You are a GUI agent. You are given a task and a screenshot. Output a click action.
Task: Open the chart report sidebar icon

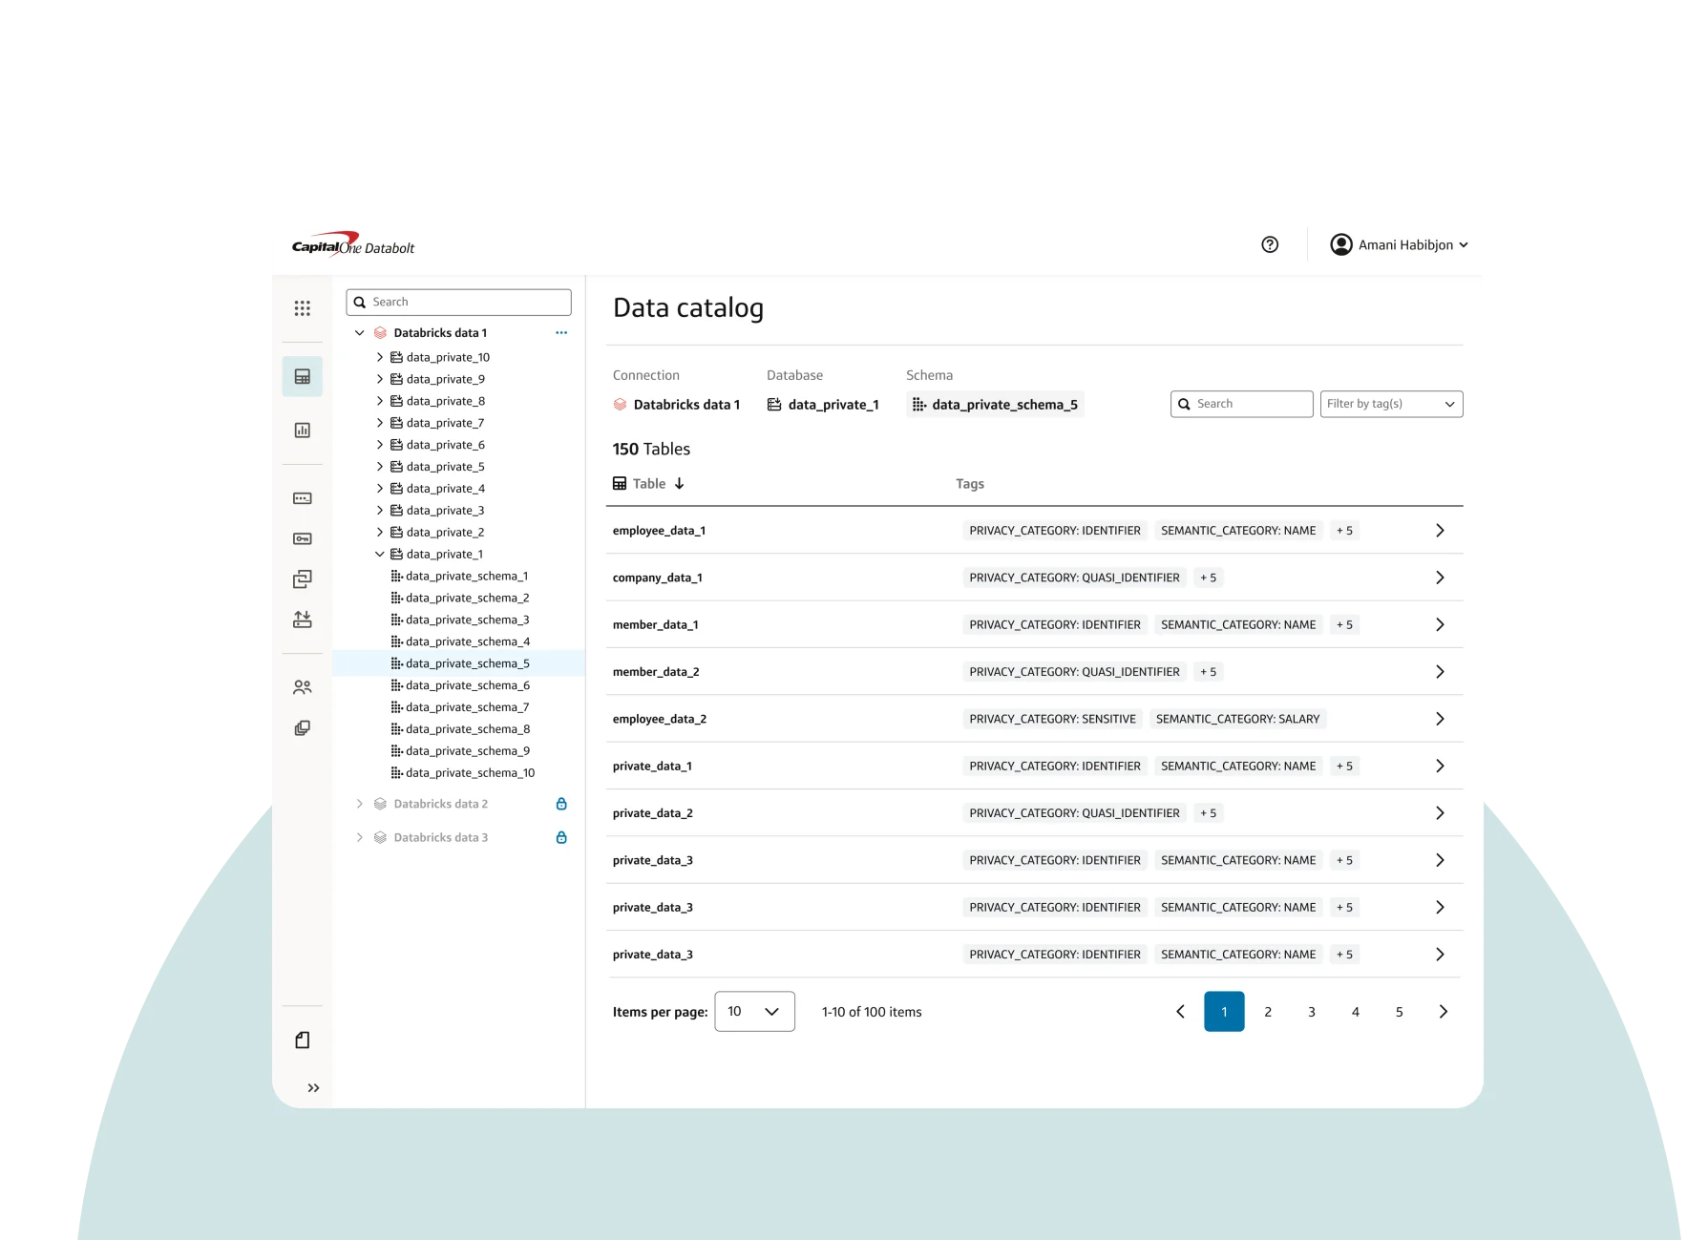[x=302, y=431]
